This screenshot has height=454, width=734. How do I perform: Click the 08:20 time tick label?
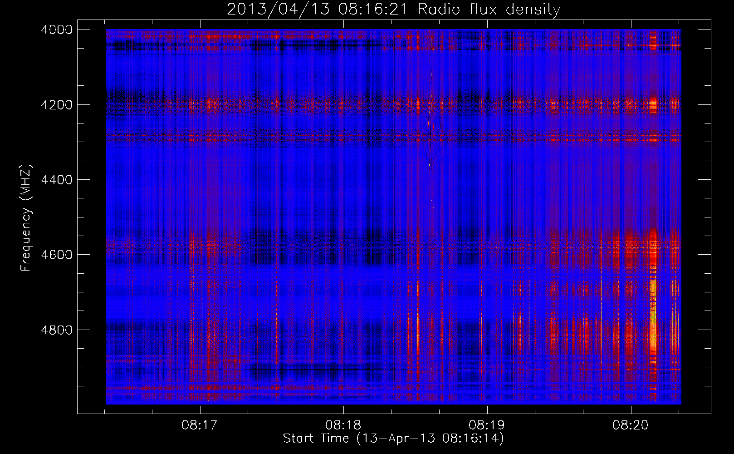coord(631,425)
